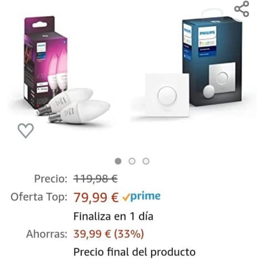This screenshot has height=263, width=264.
Task: Switch to the second image dot
Action: point(132,161)
